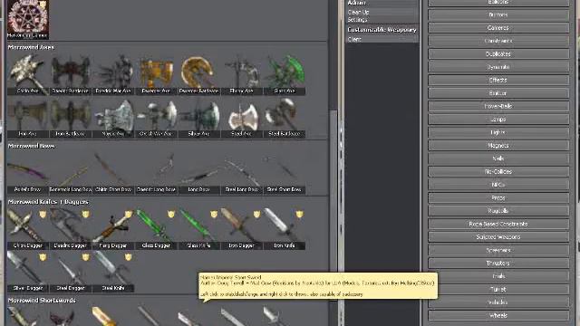
Task: Select the Chitin Axe weapon icon
Action: click(x=28, y=74)
